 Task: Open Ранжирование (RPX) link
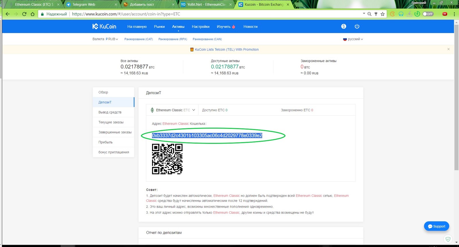pyautogui.click(x=173, y=39)
